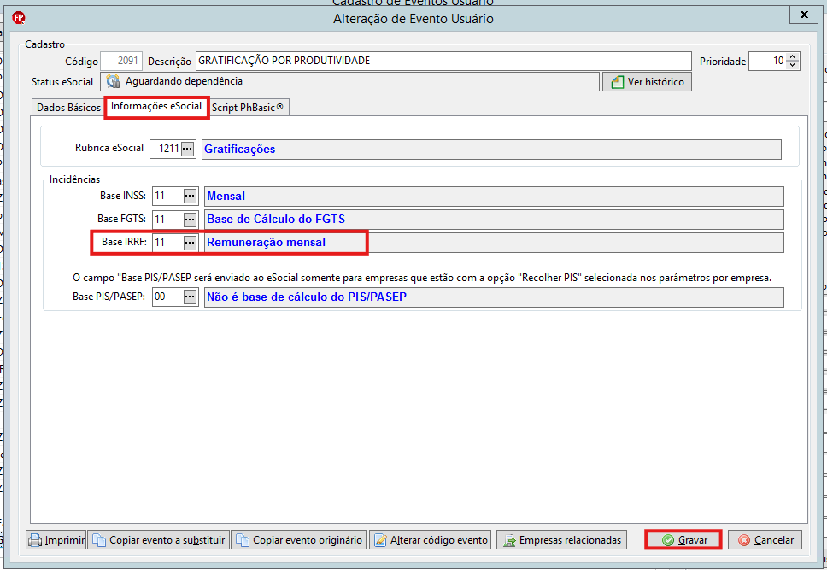827x570 pixels.
Task: Click Copiar evento originário button
Action: (298, 540)
